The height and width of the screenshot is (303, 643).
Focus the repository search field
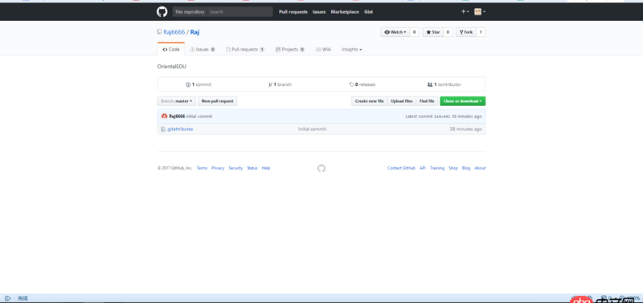pos(240,12)
